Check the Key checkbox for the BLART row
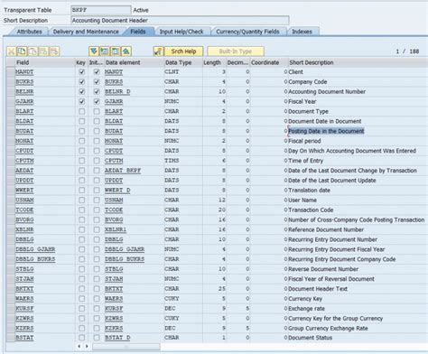Screen dimensions: 428x354 [81, 111]
